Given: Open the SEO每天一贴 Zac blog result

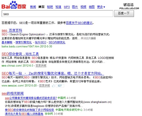Looking at the screenshot, I should (x=53, y=73).
